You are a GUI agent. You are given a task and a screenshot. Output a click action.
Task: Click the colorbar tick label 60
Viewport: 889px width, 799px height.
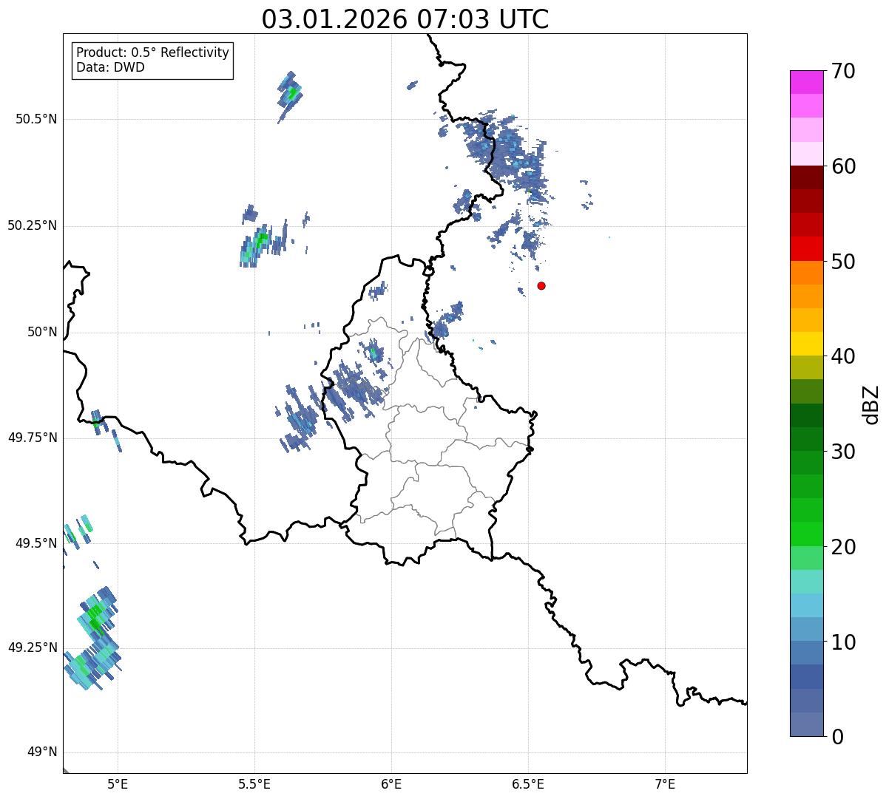(844, 166)
